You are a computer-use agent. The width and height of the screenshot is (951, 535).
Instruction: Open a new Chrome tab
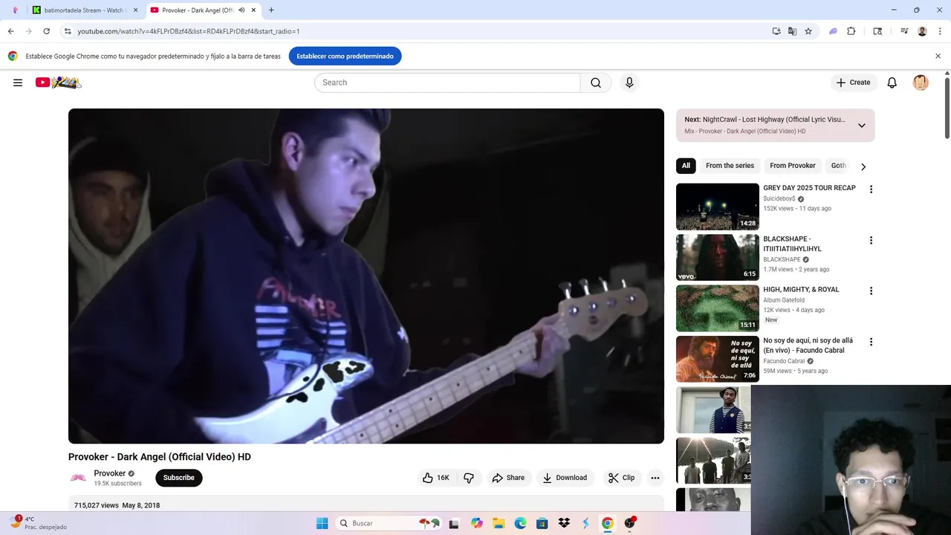tap(271, 10)
